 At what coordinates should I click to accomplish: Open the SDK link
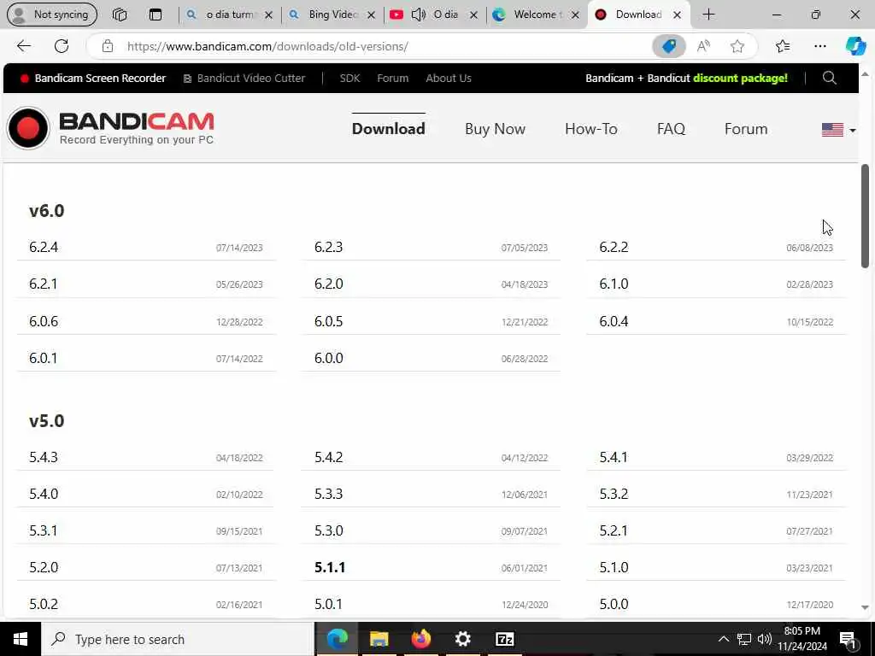349,78
